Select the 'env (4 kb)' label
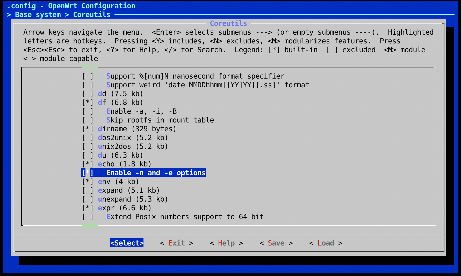461x276 pixels. pyautogui.click(x=118, y=182)
